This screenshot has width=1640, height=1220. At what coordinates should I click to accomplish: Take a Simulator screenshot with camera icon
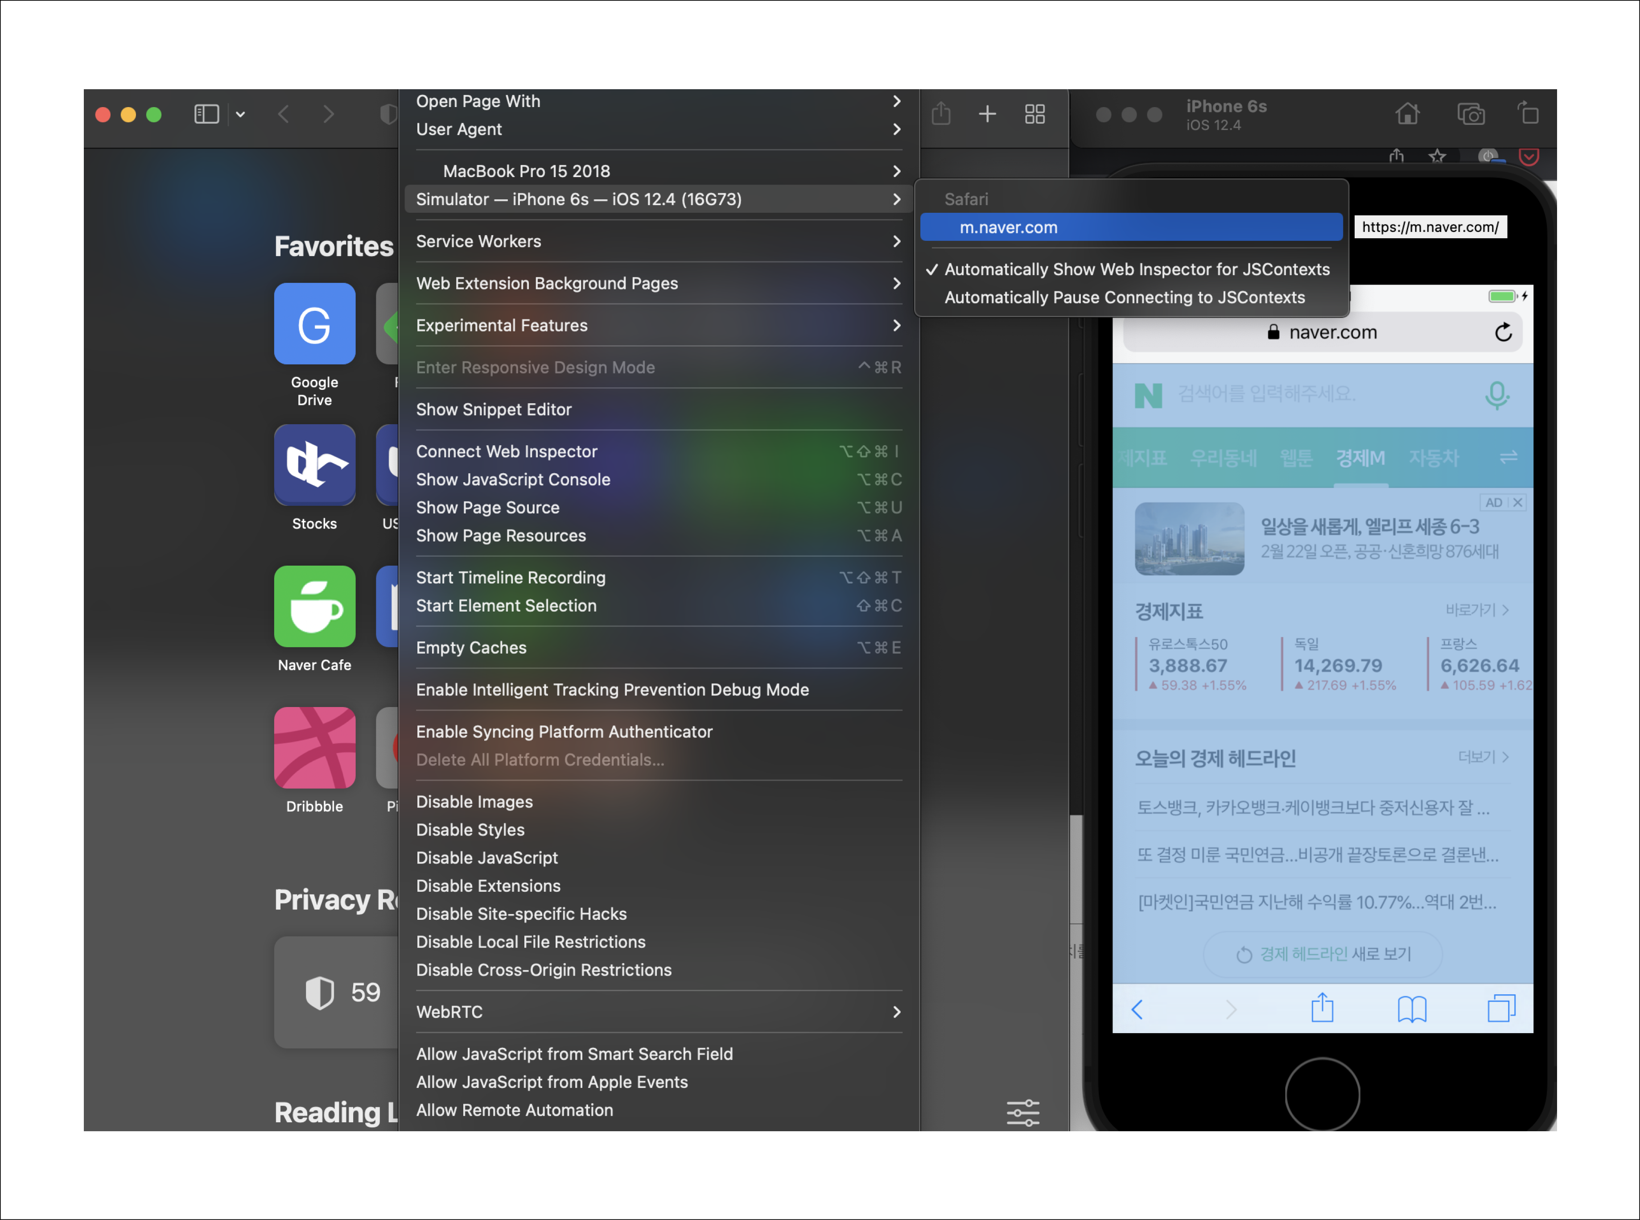click(x=1470, y=115)
